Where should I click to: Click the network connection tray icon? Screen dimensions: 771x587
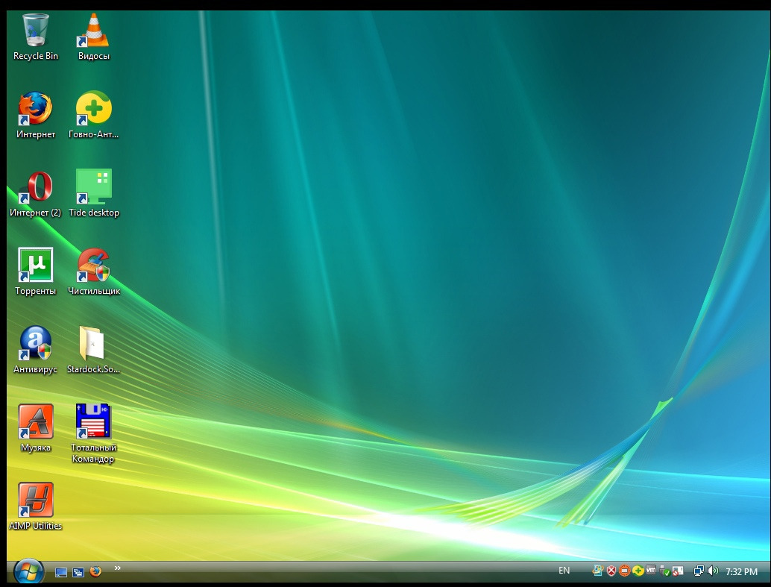pyautogui.click(x=699, y=571)
